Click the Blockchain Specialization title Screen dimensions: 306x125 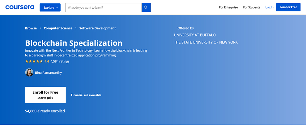point(74,43)
